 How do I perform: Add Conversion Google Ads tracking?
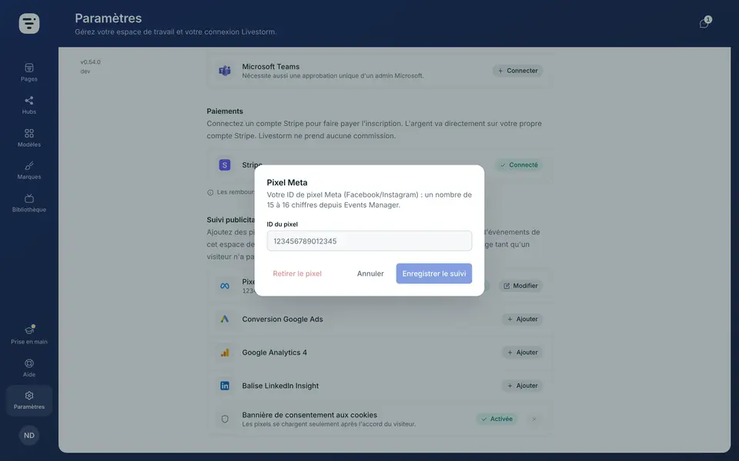click(x=522, y=319)
